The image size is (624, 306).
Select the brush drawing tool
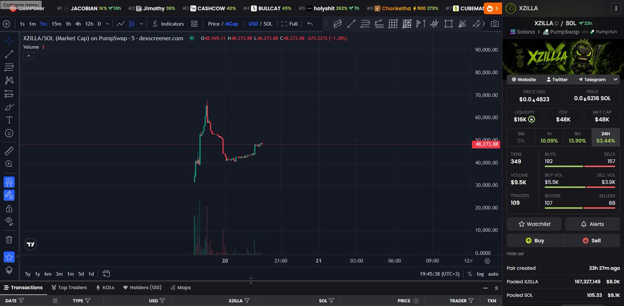[x=9, y=107]
